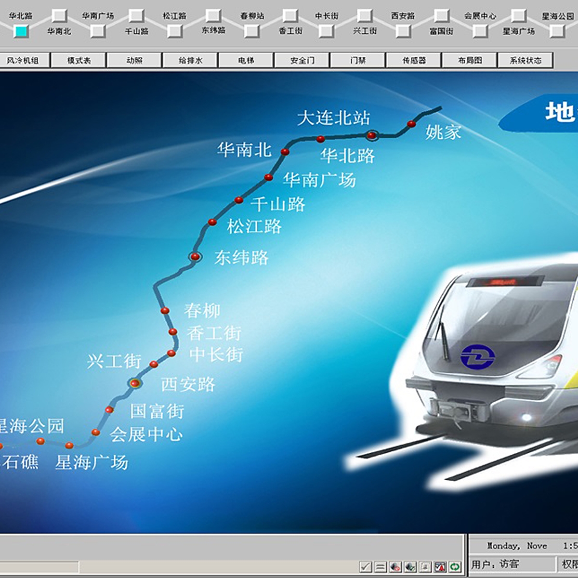Select the 中长街 station square button
The width and height of the screenshot is (578, 578).
click(327, 31)
